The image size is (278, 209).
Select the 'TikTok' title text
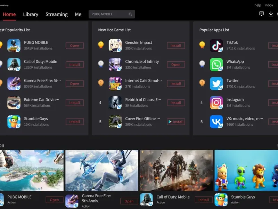(232, 42)
